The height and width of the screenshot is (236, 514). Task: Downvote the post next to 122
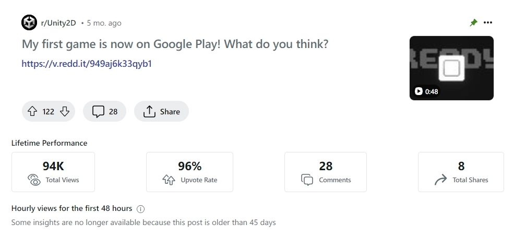coord(65,111)
